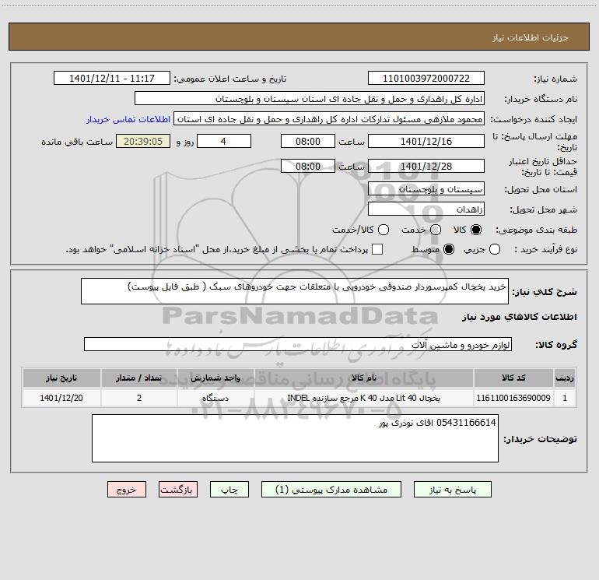Image resolution: width=599 pixels, height=580 pixels.
Task: Click the general description text box
Action: pyautogui.click(x=295, y=291)
